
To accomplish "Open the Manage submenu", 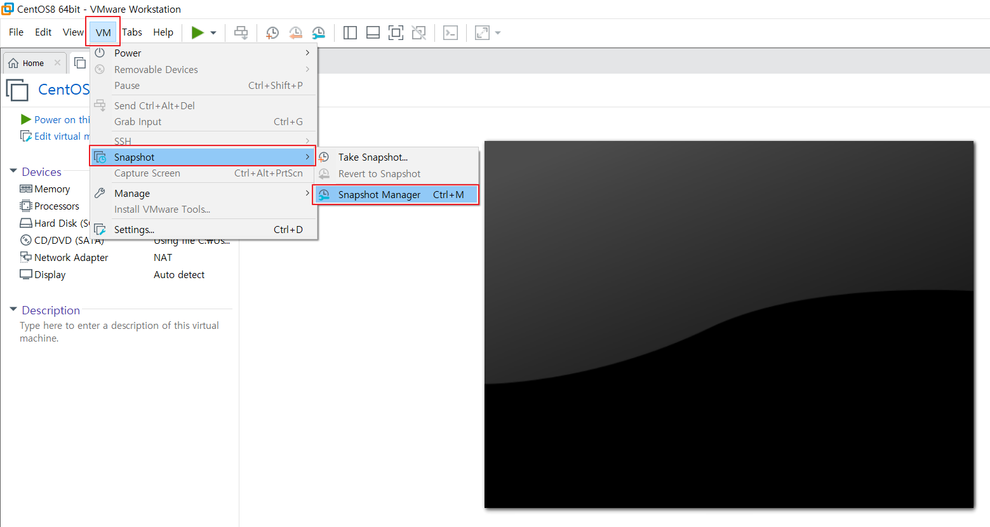I will (203, 194).
